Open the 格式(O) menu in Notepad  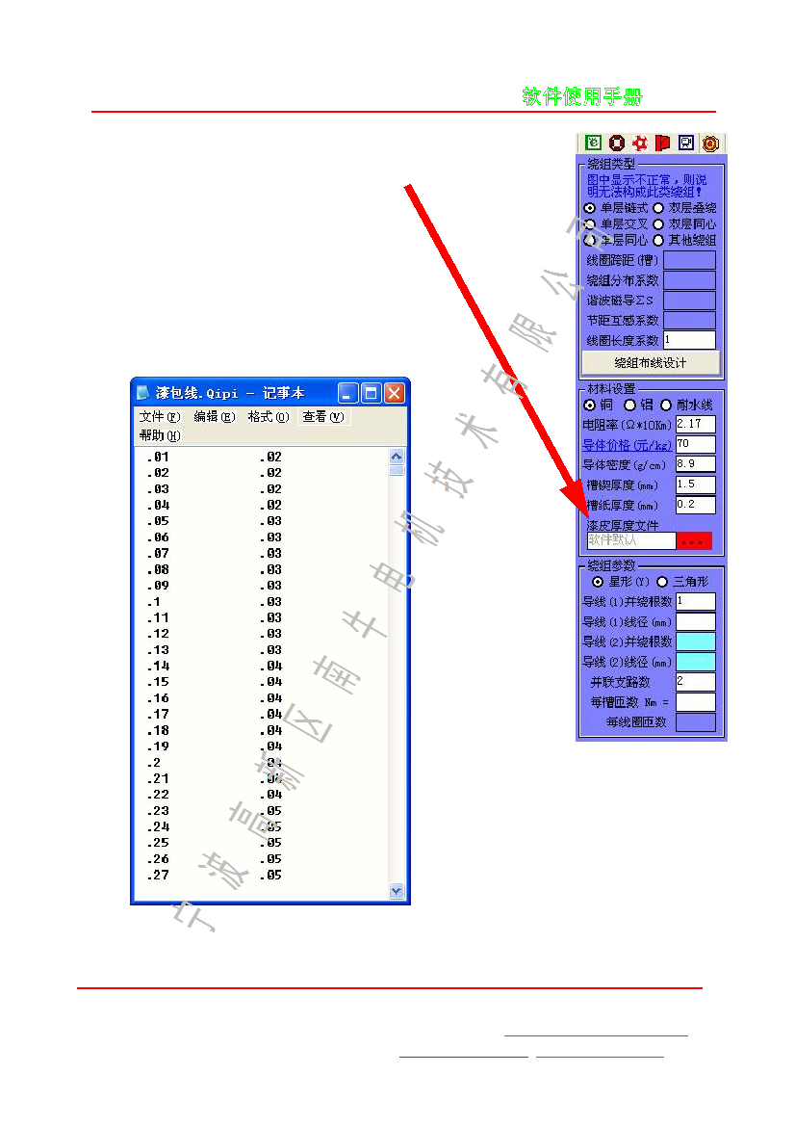pos(268,416)
